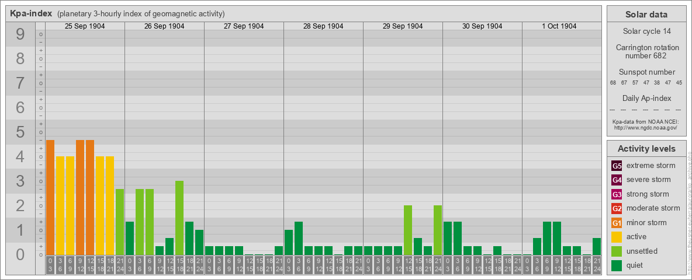Select the G2 moderate storm badge
Image resolution: width=692 pixels, height=280 pixels.
coord(617,208)
